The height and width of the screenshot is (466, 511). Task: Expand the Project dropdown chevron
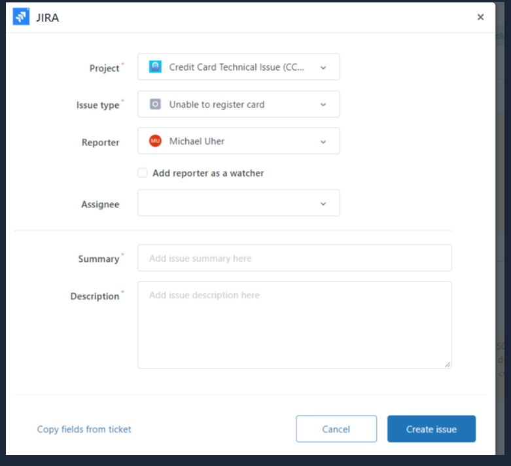[323, 67]
